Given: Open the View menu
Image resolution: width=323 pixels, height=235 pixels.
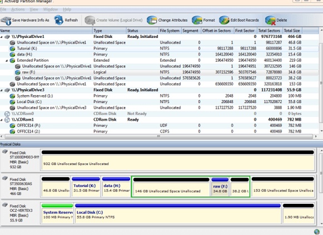Looking at the screenshot, I should pos(34,9).
